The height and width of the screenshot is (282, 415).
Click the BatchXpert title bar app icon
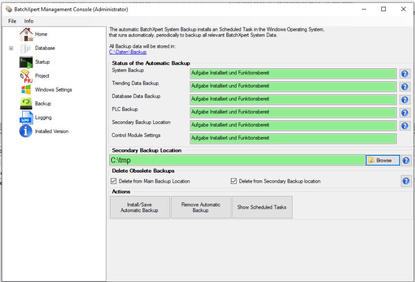click(x=9, y=9)
